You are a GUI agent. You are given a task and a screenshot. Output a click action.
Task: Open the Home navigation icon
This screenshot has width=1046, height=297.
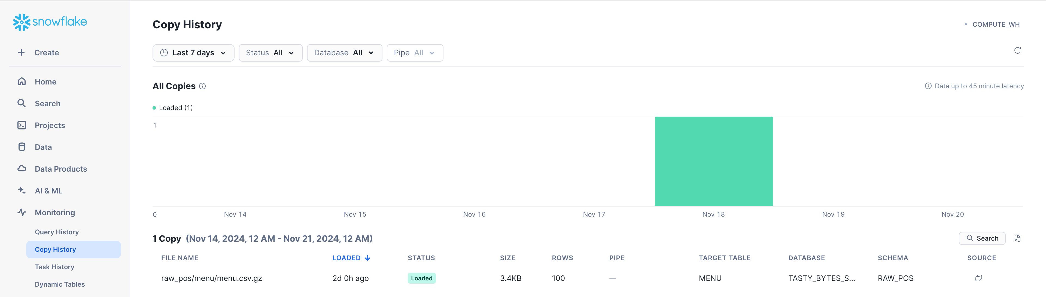pyautogui.click(x=22, y=81)
